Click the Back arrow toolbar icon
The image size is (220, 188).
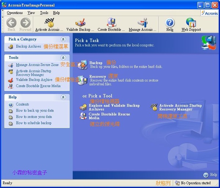click(11, 22)
